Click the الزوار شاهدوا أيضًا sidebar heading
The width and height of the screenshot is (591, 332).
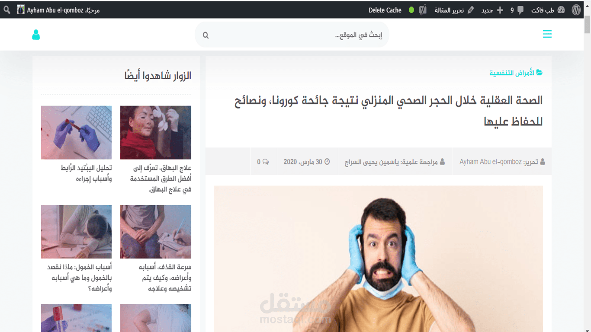(x=157, y=76)
